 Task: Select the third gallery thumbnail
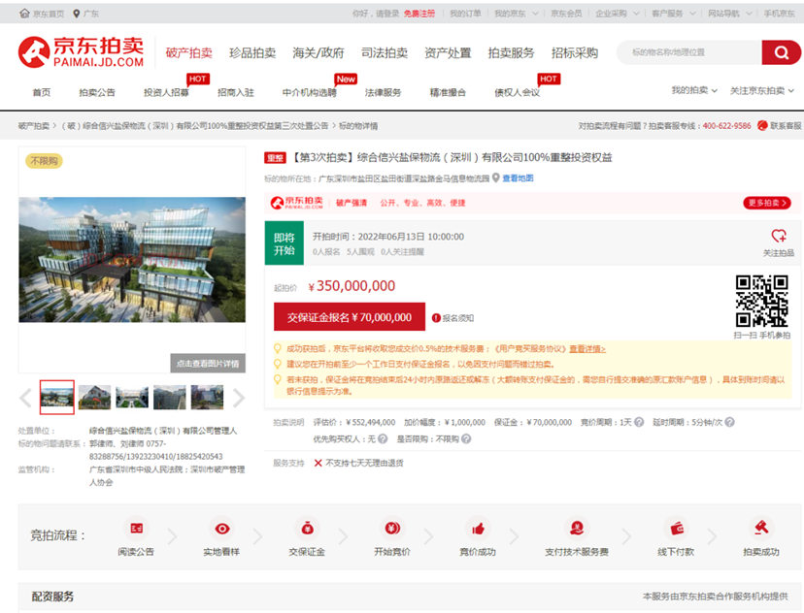click(132, 397)
